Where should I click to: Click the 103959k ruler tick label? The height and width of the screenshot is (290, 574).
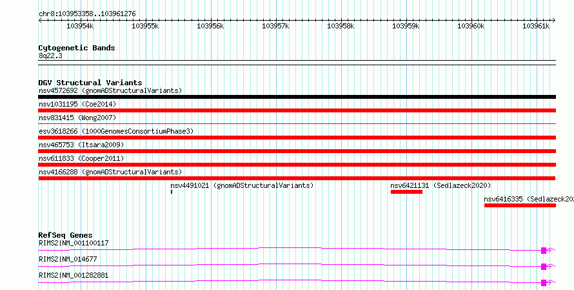click(x=406, y=26)
